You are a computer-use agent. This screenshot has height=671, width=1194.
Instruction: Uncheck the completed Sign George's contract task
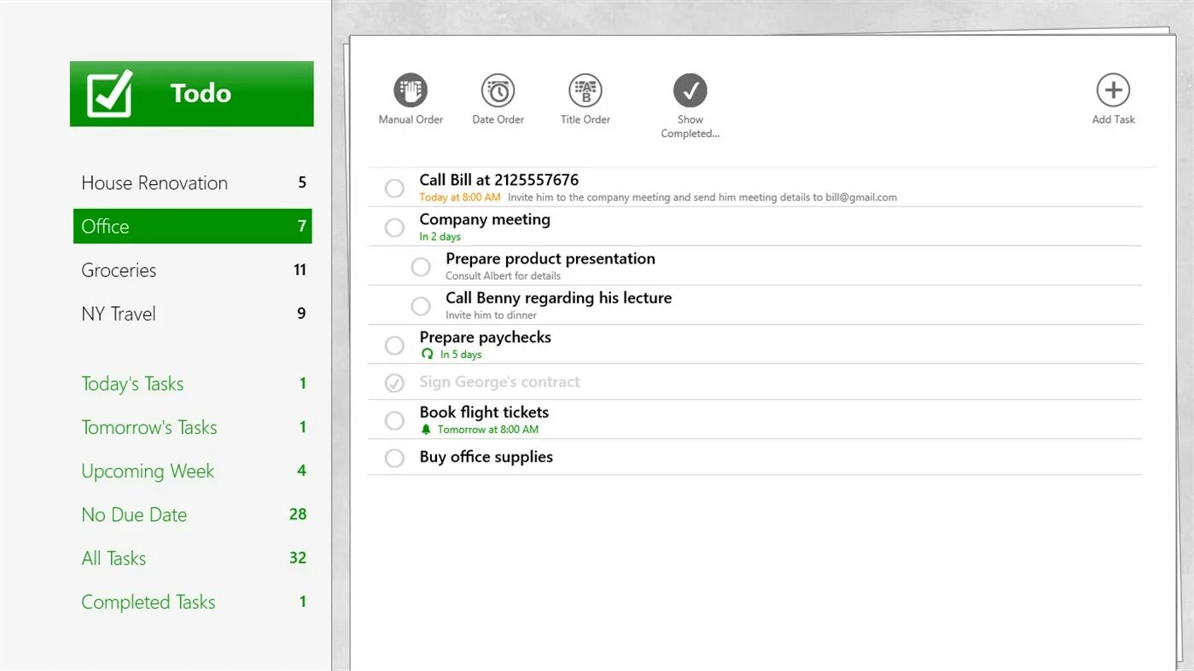[394, 382]
